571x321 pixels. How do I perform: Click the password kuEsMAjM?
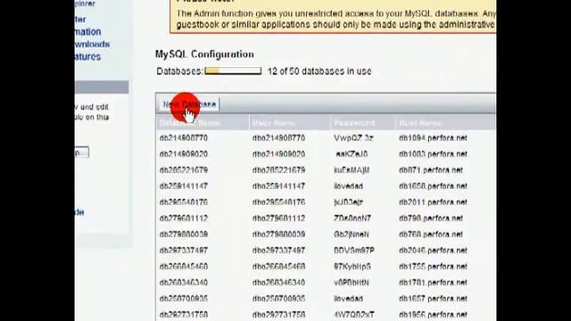pos(352,170)
